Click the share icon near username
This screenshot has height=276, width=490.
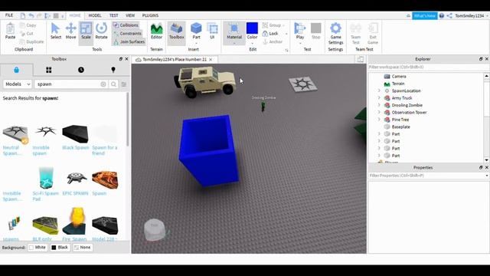pyautogui.click(x=449, y=15)
